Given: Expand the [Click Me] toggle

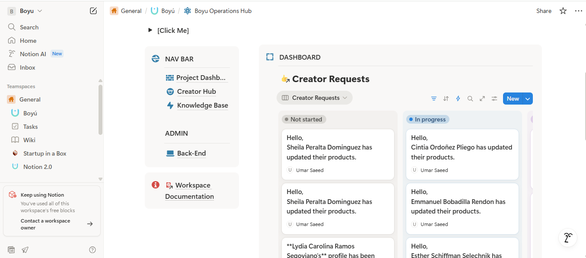Looking at the screenshot, I should click(x=150, y=30).
